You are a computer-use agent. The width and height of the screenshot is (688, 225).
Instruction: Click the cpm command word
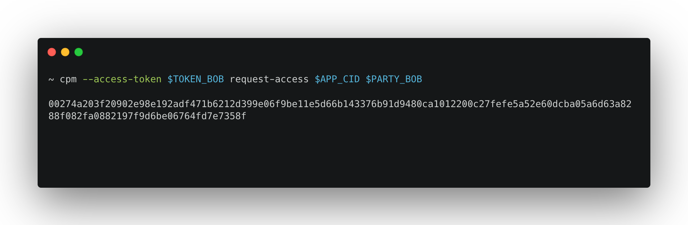(x=68, y=79)
